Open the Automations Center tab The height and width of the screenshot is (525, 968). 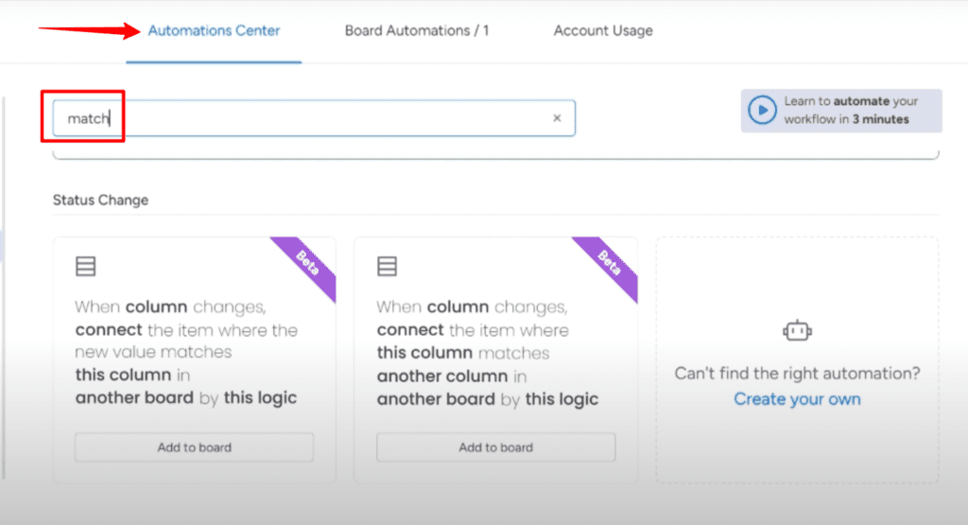pos(214,31)
